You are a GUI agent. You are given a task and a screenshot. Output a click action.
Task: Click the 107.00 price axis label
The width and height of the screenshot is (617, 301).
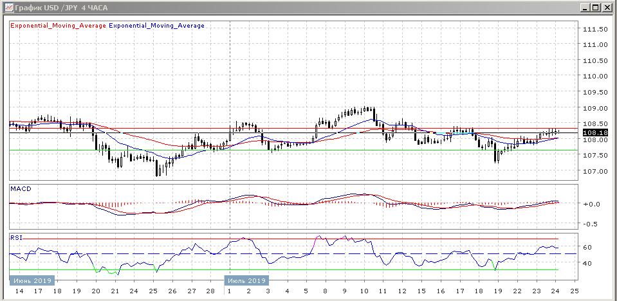coord(594,172)
